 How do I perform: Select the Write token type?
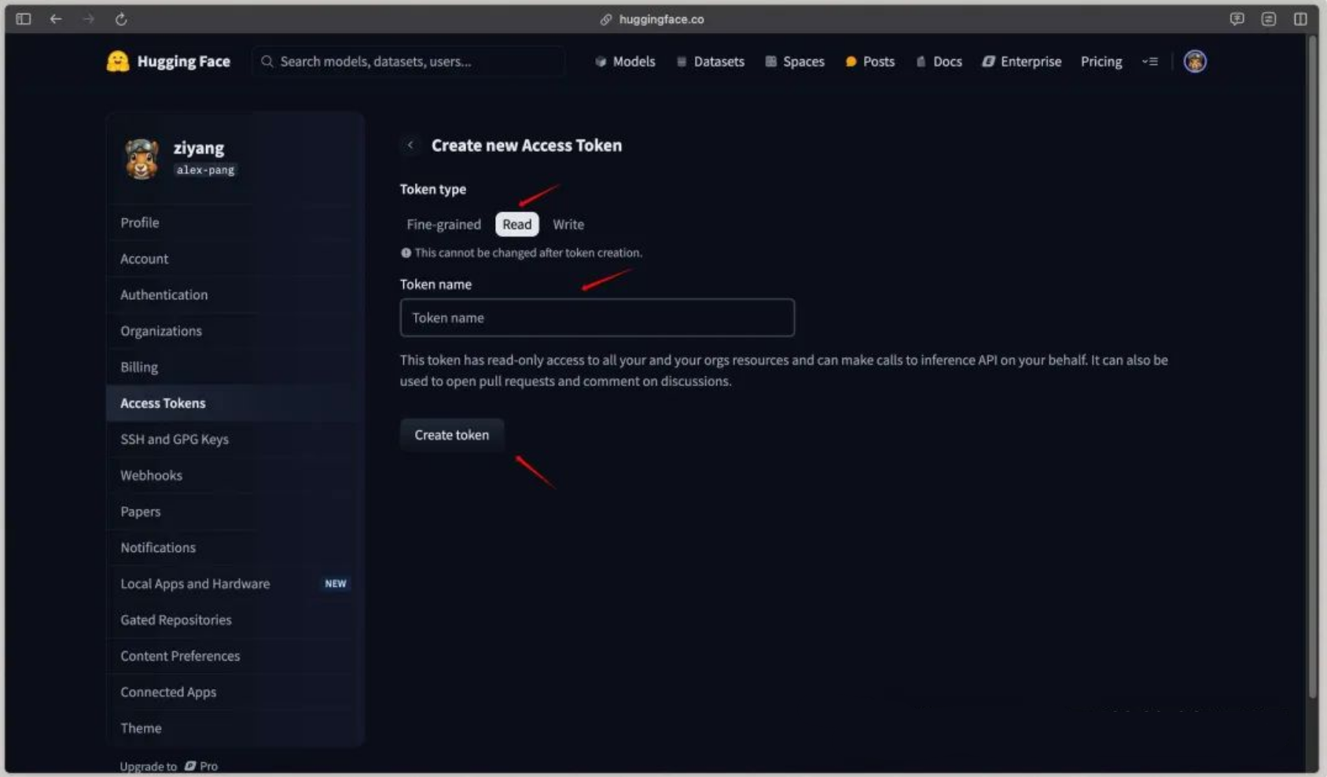pos(568,224)
